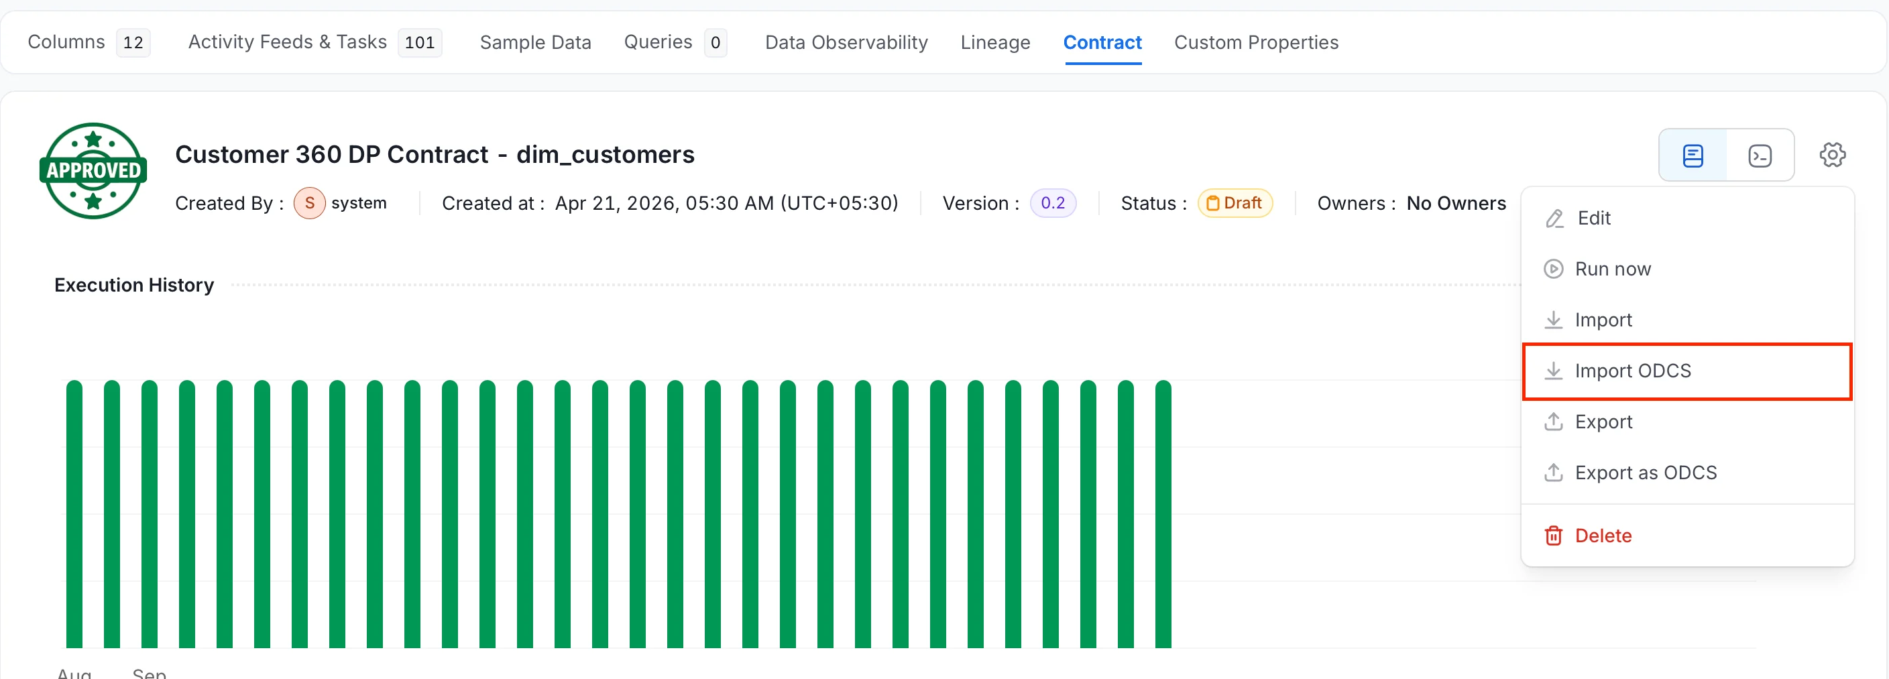Switch to the contract document view icon

pyautogui.click(x=1693, y=156)
